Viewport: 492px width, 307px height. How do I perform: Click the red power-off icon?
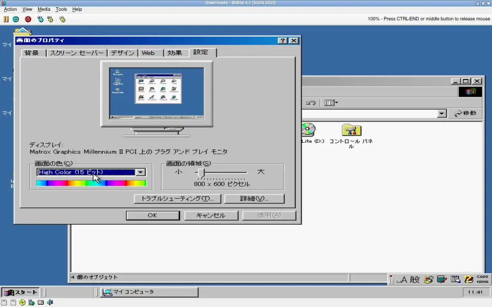pyautogui.click(x=28, y=19)
